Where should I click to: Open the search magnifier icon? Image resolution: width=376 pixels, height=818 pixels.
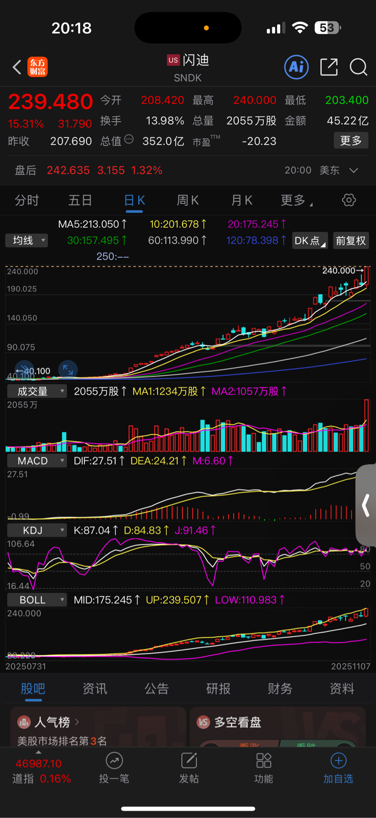coord(358,67)
